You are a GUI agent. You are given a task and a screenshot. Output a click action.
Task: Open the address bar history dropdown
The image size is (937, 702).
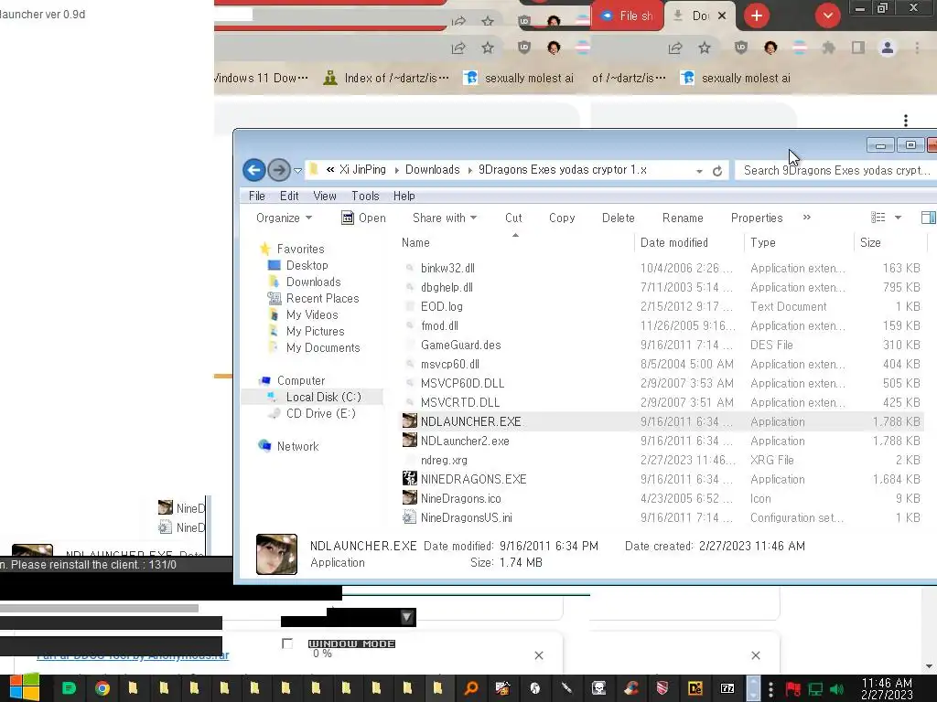tap(699, 171)
